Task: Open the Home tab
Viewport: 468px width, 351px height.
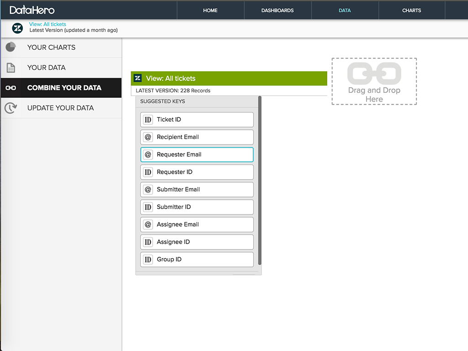Action: pyautogui.click(x=210, y=10)
